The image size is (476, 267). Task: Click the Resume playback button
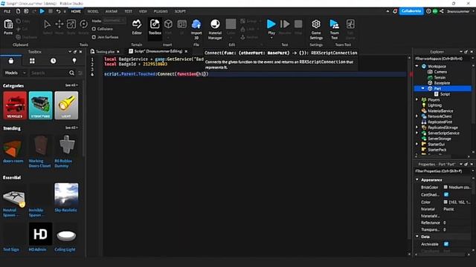click(285, 24)
